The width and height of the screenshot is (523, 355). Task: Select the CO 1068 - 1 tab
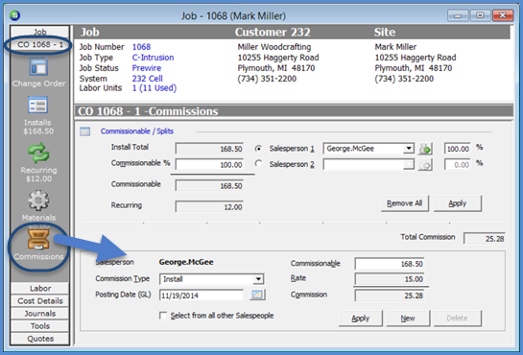coord(39,44)
